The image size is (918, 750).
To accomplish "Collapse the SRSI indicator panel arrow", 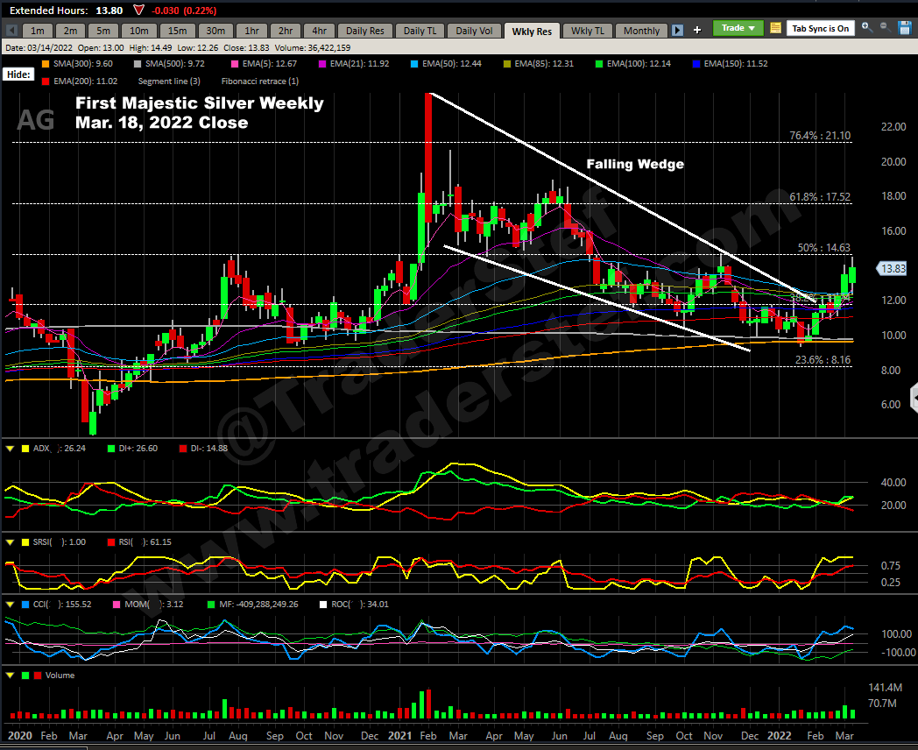I will tap(10, 542).
